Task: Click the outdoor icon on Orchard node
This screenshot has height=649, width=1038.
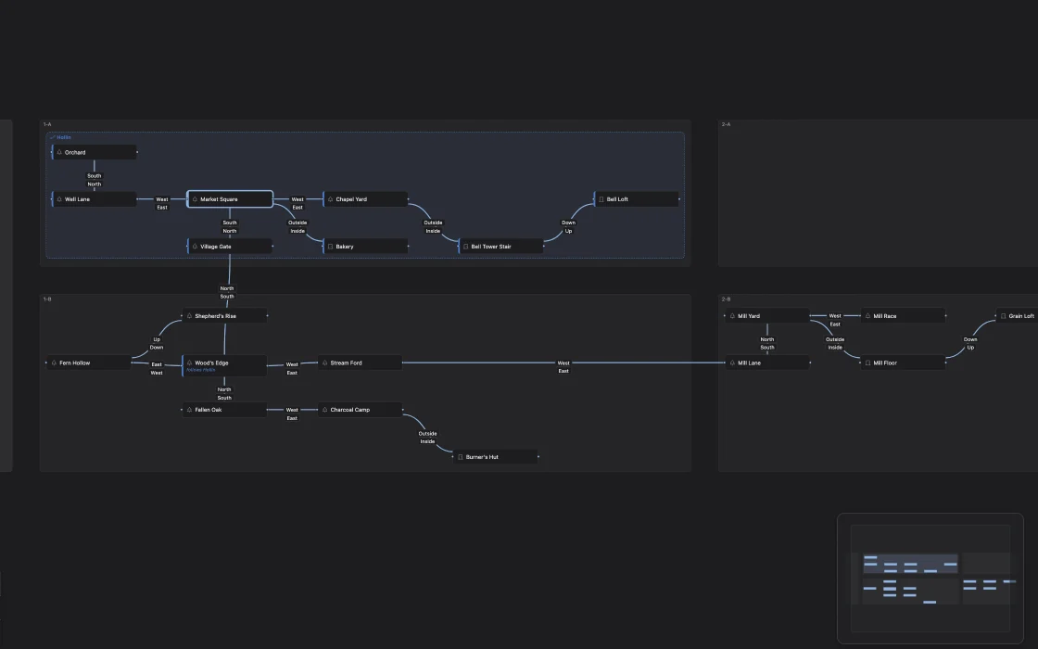Action: 59,152
